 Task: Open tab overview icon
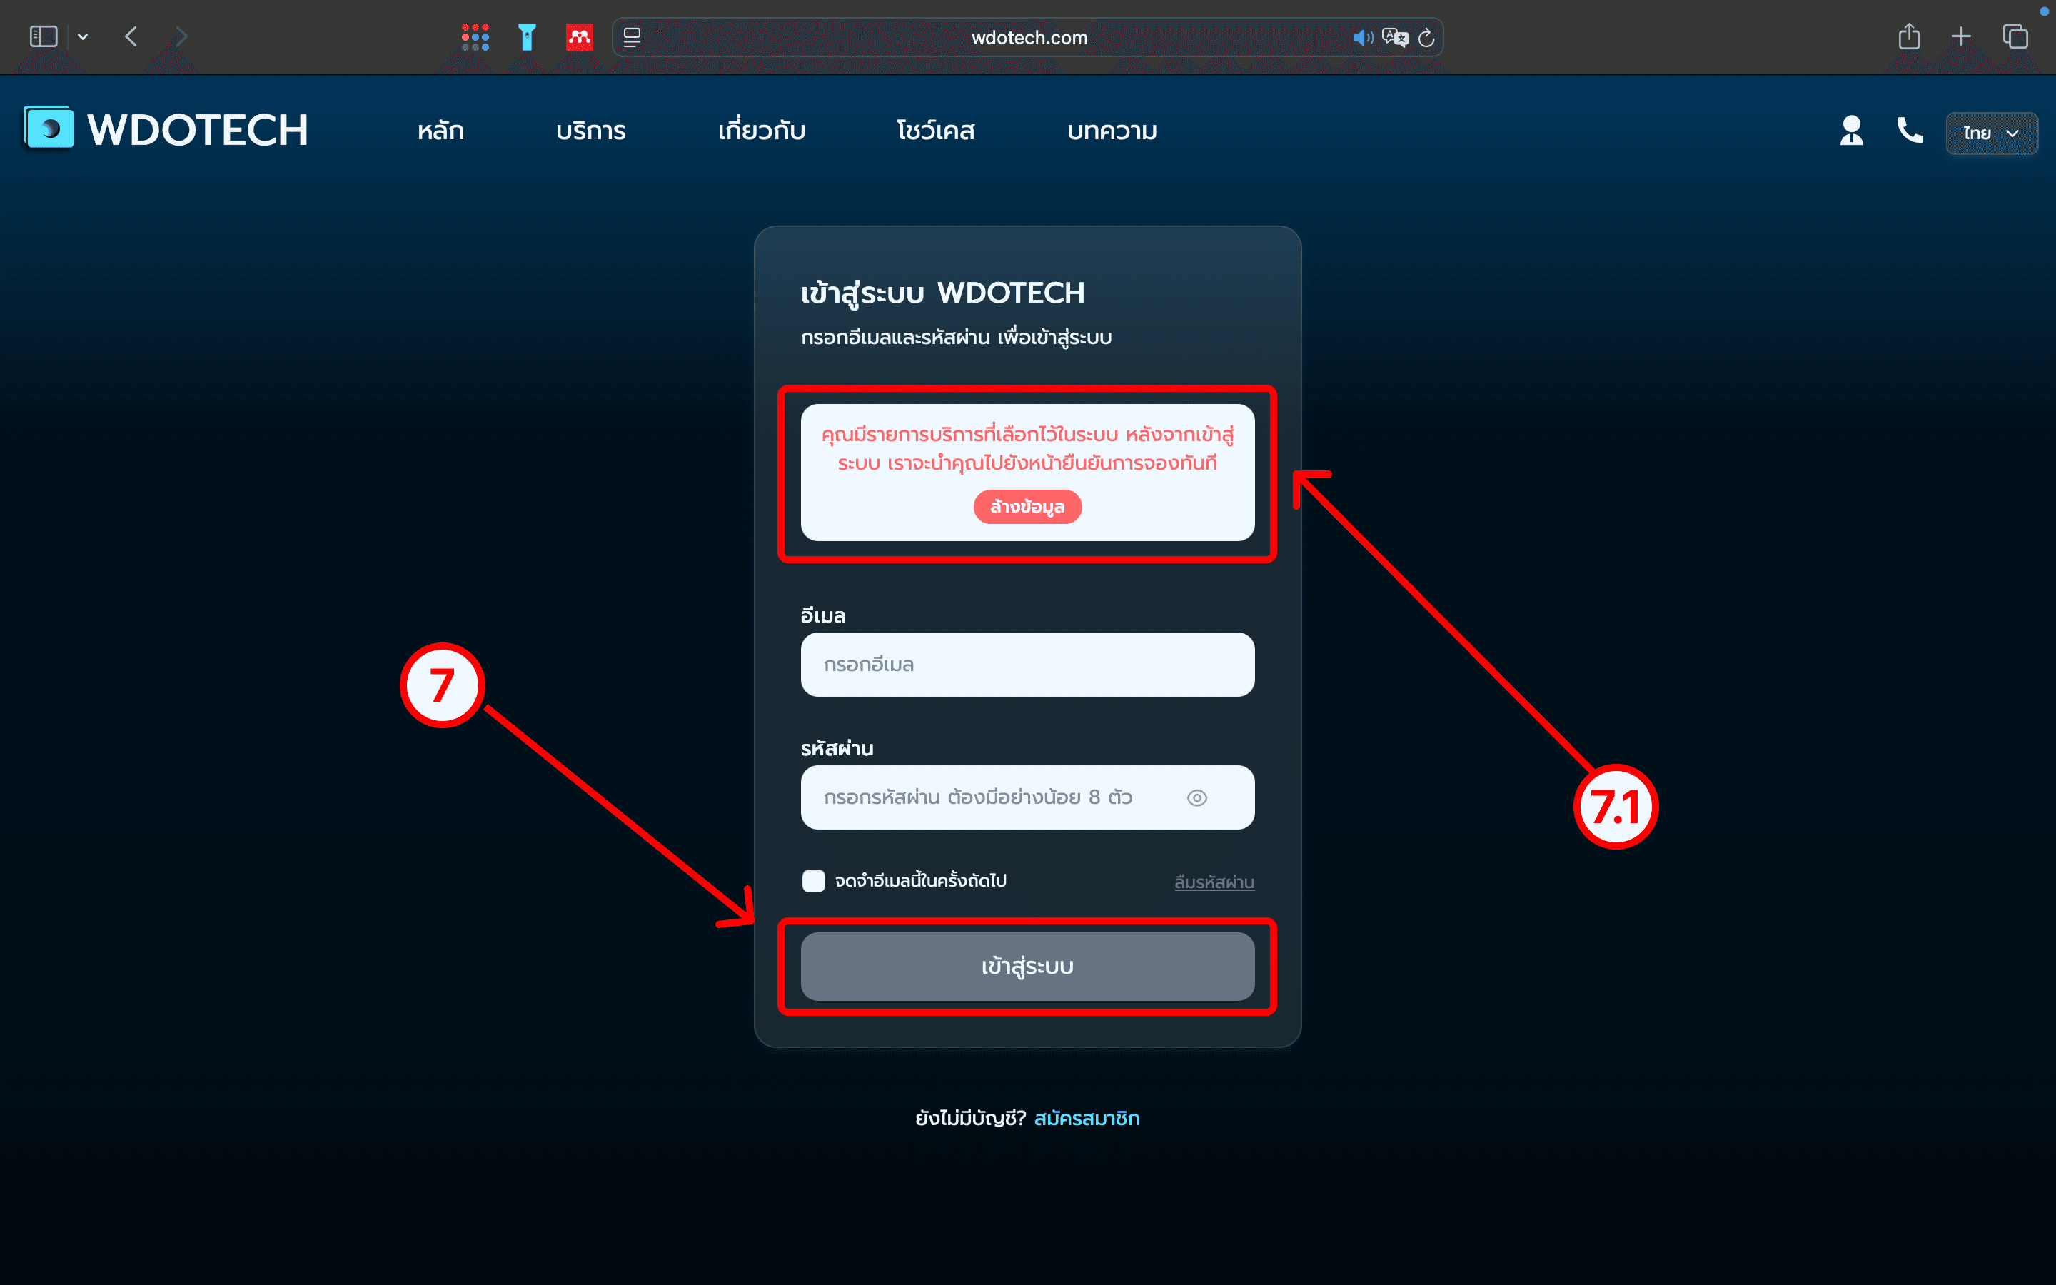coord(2015,36)
